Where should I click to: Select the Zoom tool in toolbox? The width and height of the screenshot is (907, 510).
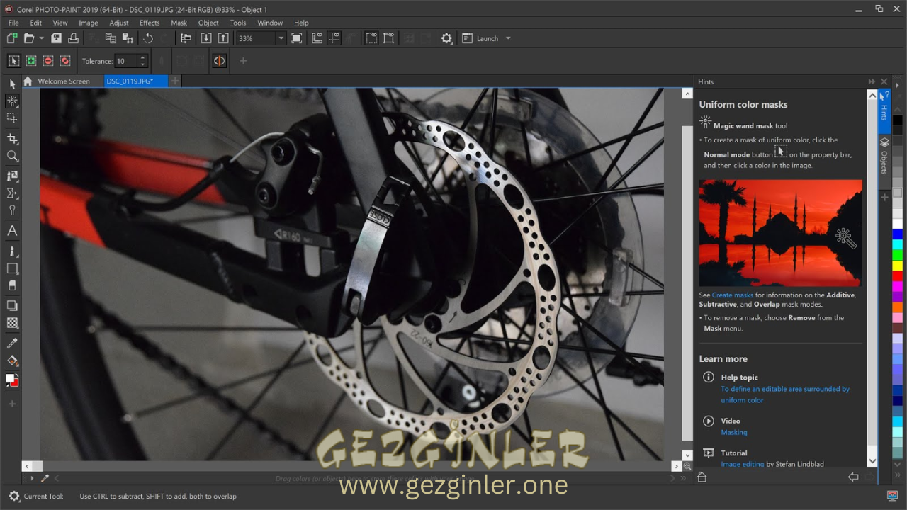pyautogui.click(x=12, y=156)
